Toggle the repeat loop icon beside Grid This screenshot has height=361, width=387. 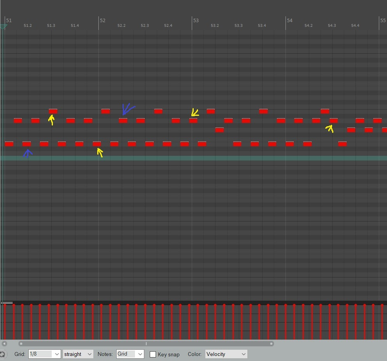click(2, 354)
